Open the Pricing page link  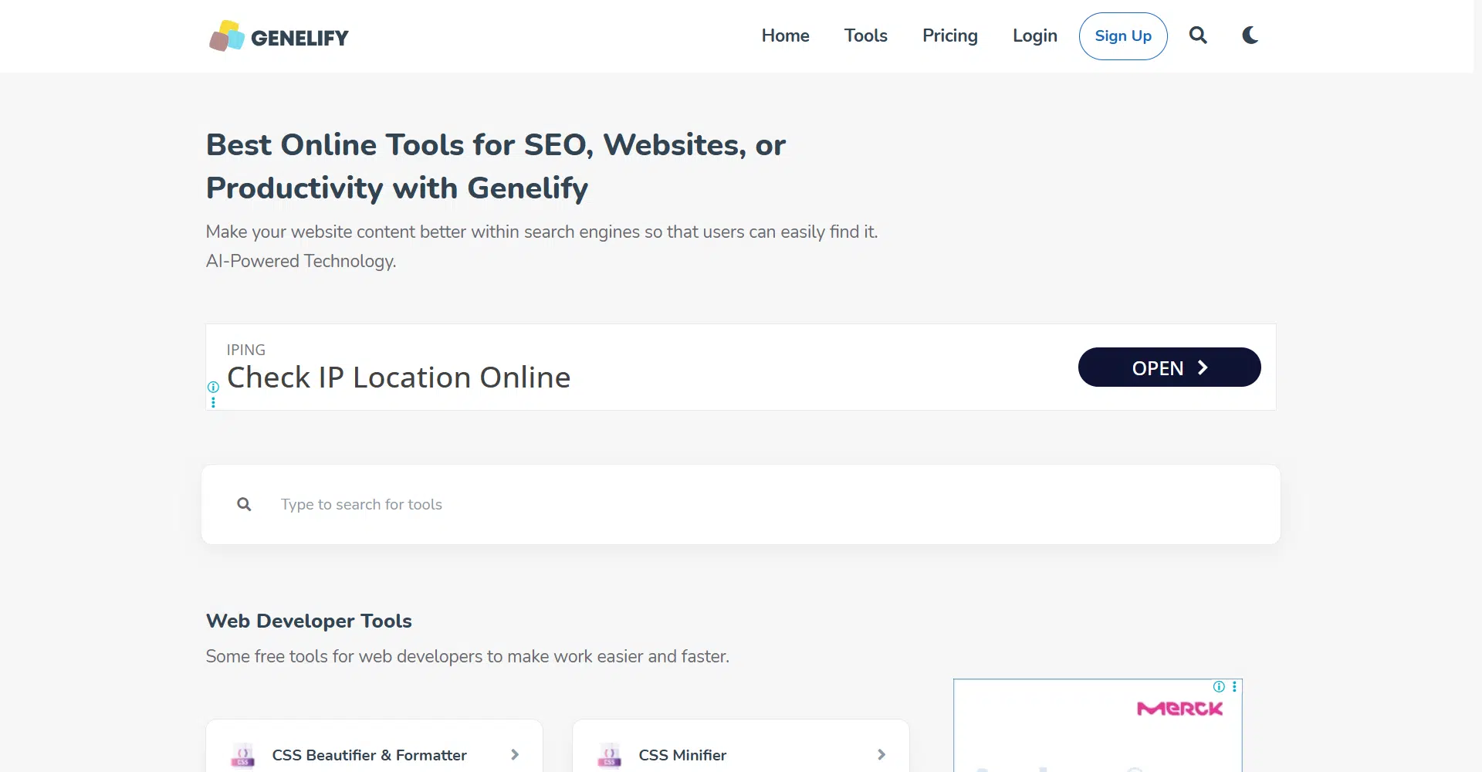tap(949, 36)
